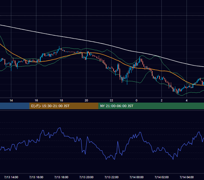
Task: Click the ロンドン 15:30-21:00 JST session band
Action: pos(64,106)
